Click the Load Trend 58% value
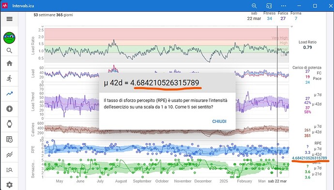Image resolution: width=334 pixels, height=190 pixels. click(307, 112)
